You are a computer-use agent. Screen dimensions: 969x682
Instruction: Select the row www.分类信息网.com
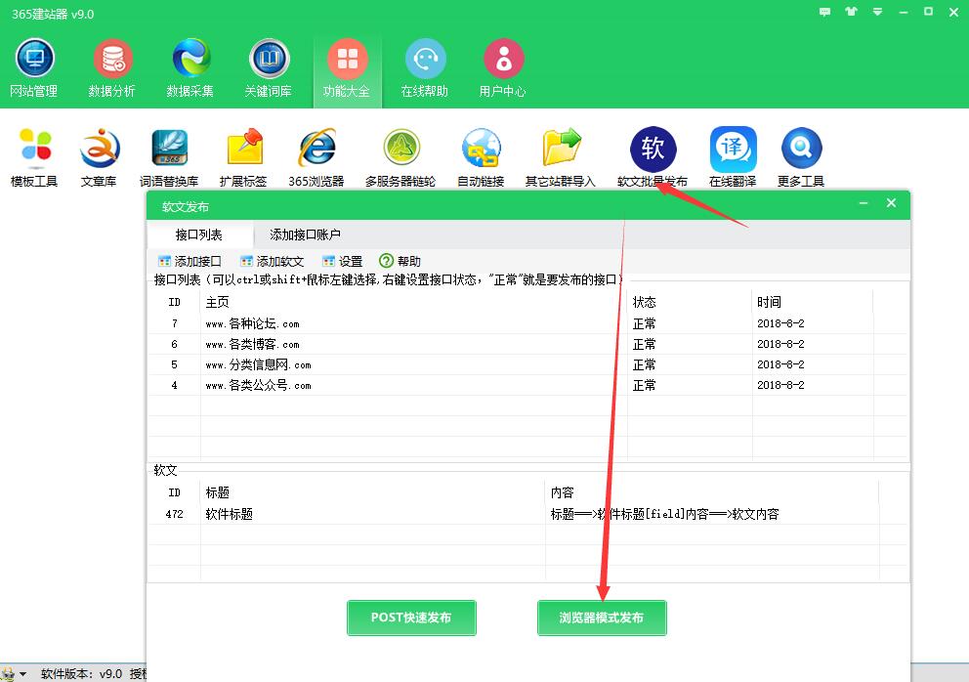(527, 364)
